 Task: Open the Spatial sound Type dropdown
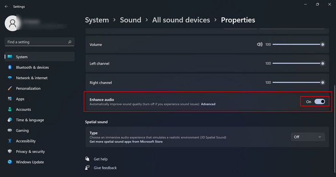308,137
